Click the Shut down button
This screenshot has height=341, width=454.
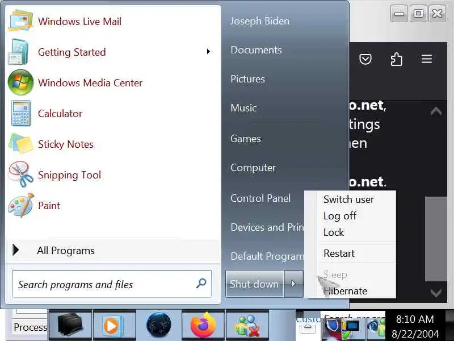point(254,284)
